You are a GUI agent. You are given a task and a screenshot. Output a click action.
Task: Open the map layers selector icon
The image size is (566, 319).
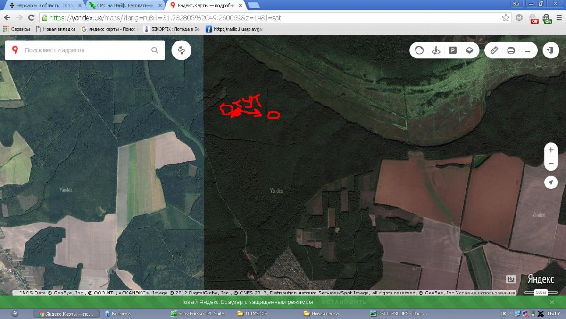469,50
